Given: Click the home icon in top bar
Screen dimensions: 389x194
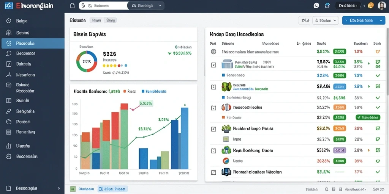Looking at the screenshot, I should (72, 6).
